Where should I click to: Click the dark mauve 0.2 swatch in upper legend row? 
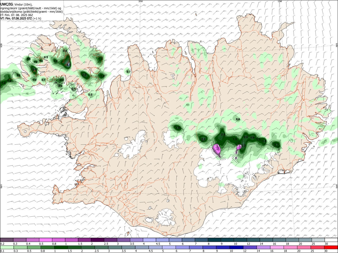[x=7, y=240]
